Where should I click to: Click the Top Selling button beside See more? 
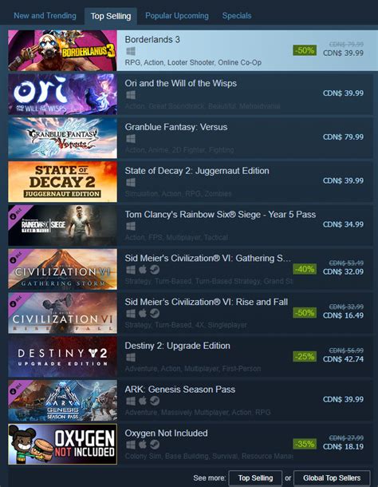[x=255, y=477]
